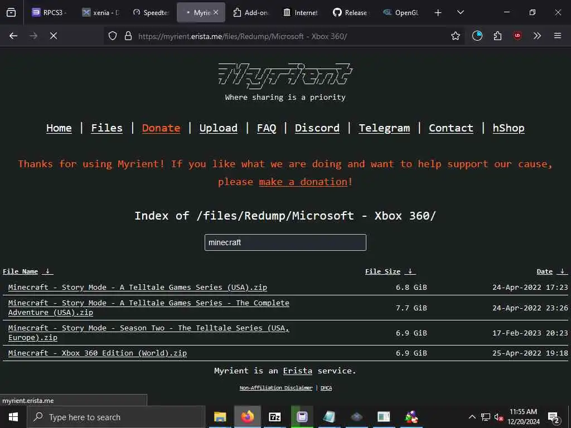Open uBlock Origin extension icon
571x428 pixels.
(517, 36)
